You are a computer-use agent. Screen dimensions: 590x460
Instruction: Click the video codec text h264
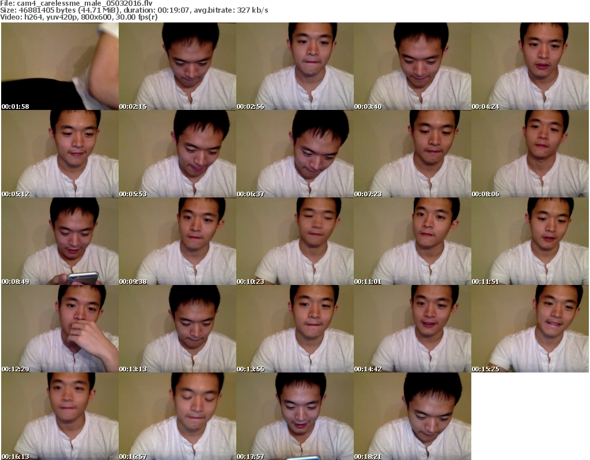34,17
